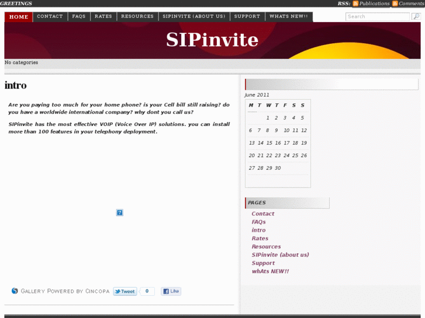The image size is (425, 318).
Task: Open Resources link in Pages sidebar
Action: coord(266,247)
